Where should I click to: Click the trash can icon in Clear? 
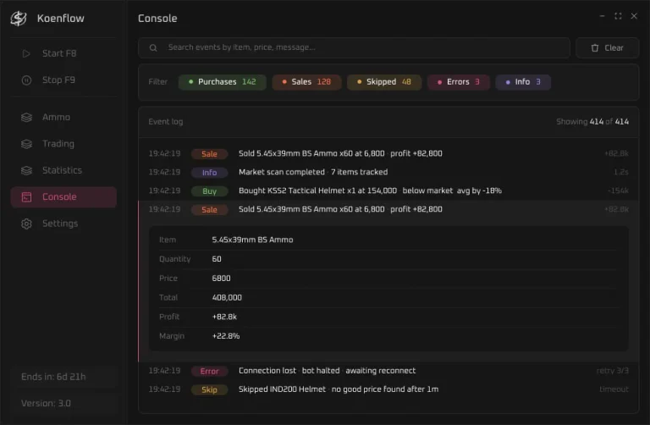click(595, 47)
